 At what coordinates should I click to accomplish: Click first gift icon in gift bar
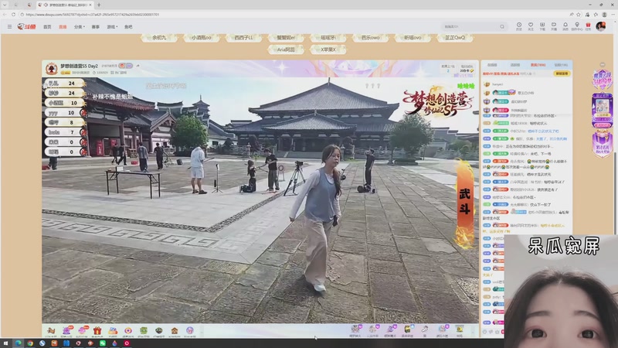pyautogui.click(x=51, y=331)
